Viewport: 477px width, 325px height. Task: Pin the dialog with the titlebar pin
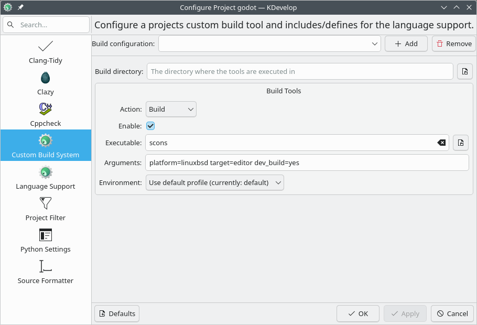pyautogui.click(x=20, y=7)
